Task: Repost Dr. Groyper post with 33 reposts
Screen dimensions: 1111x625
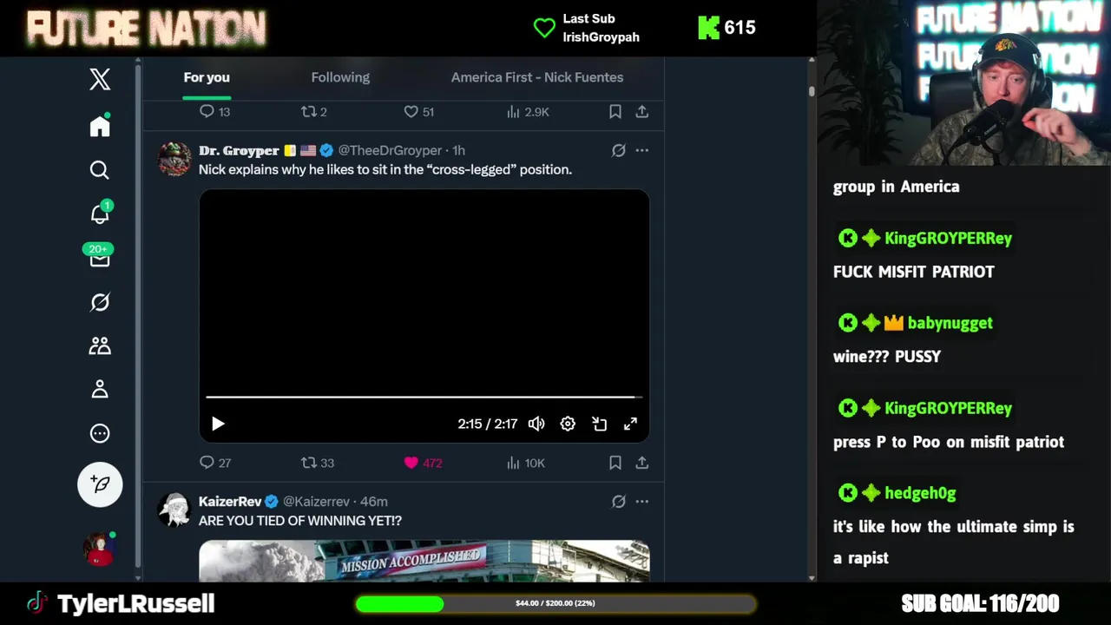Action: tap(317, 463)
